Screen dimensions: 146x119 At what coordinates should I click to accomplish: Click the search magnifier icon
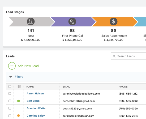click(114, 56)
